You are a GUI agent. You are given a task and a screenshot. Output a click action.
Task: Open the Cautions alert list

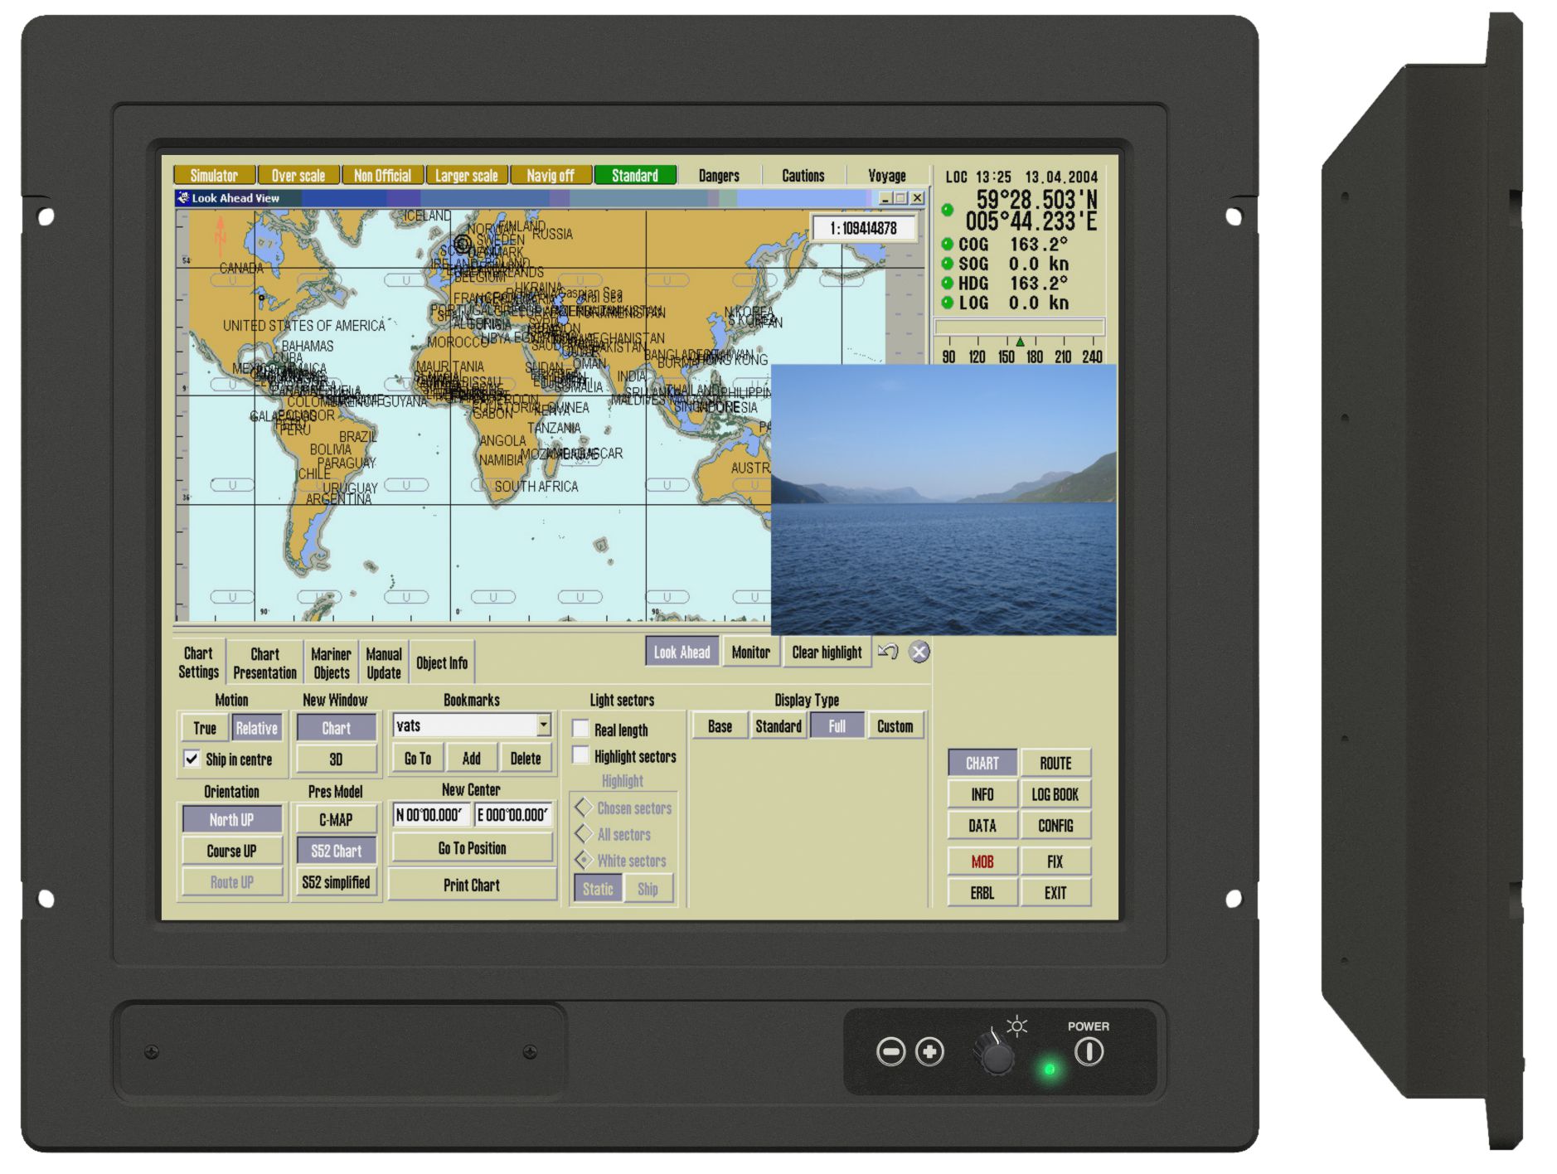pos(803,176)
